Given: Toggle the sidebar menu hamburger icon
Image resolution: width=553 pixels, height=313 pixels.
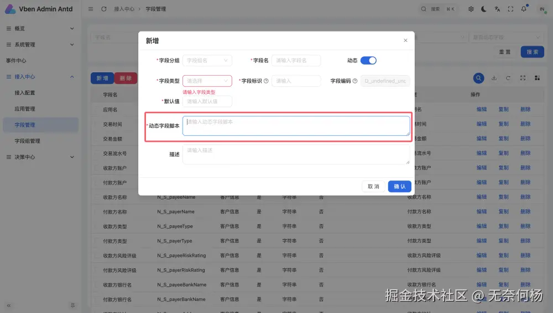Looking at the screenshot, I should click(x=91, y=9).
